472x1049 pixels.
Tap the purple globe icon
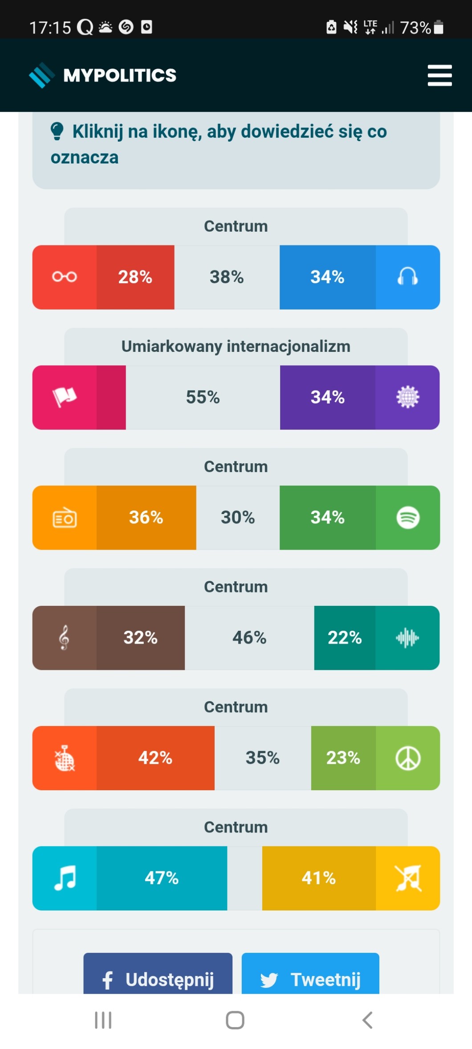pyautogui.click(x=407, y=397)
